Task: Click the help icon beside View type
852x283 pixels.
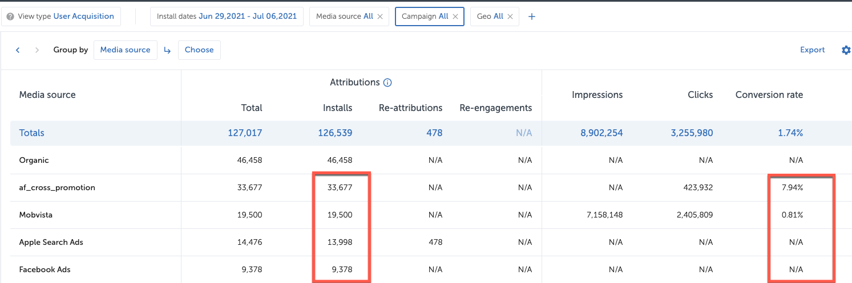Action: pyautogui.click(x=10, y=17)
